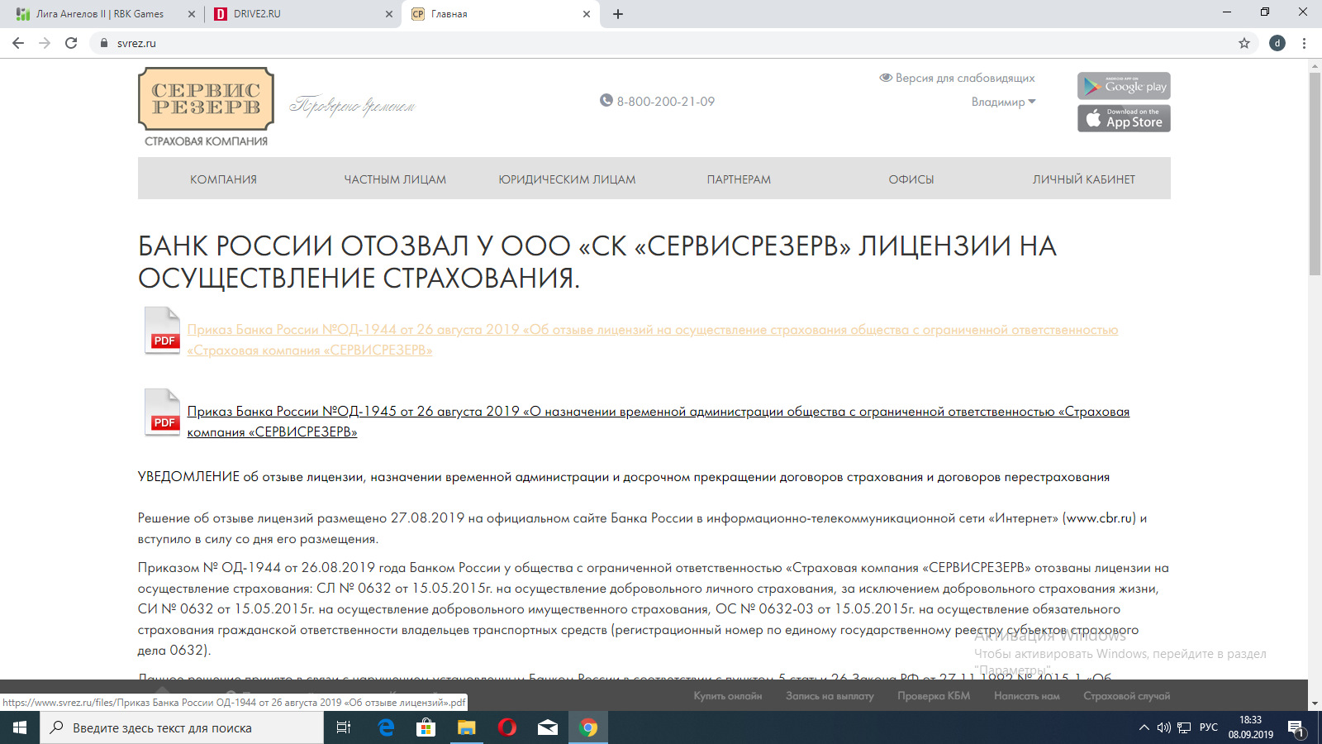The width and height of the screenshot is (1322, 744).
Task: Open the ЮРИДИЧЕСКИМ ЛИЦАМ menu
Action: tap(567, 179)
